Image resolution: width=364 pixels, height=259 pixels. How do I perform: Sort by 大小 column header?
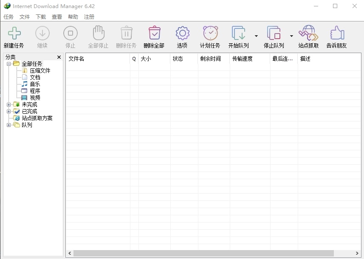[x=154, y=59]
